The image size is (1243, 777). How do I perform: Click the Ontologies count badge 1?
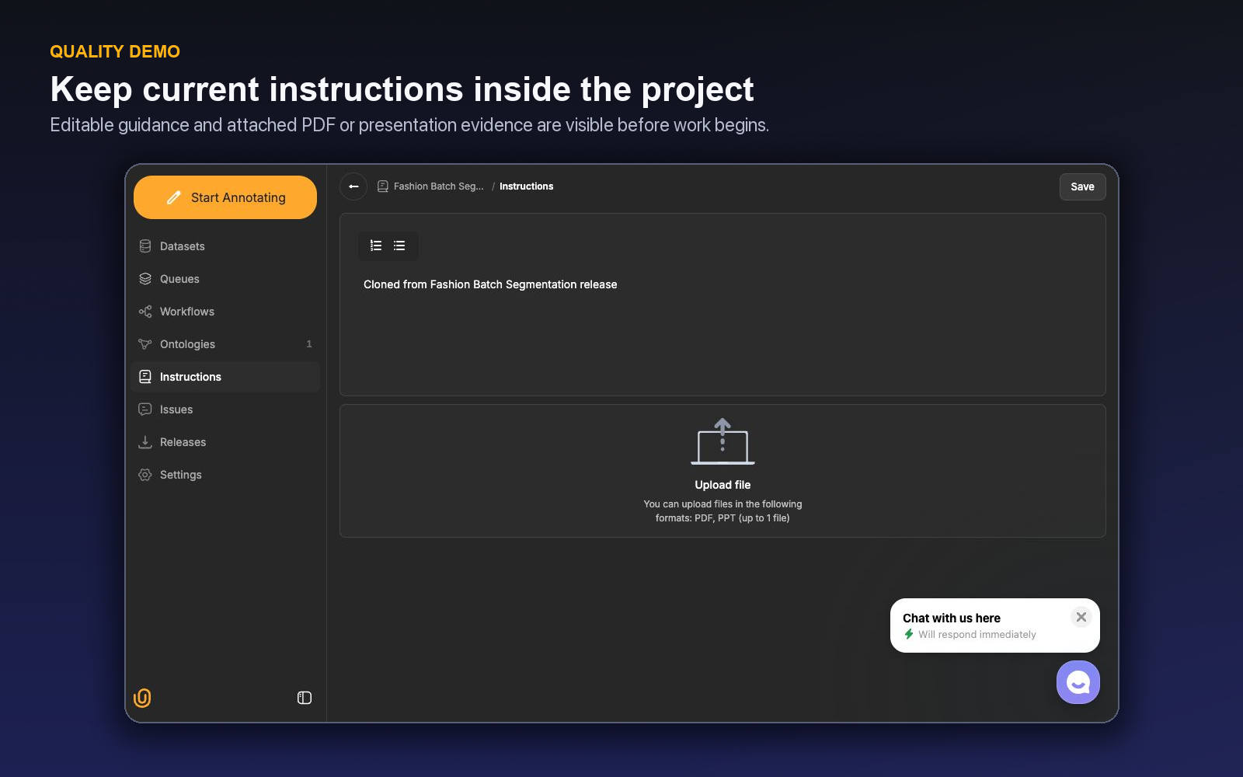[309, 344]
